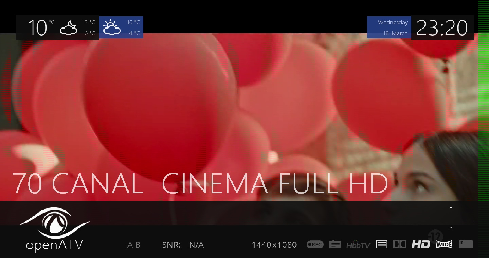Click the Wednesday 18 March date panel
Viewport: 489px width, 258px height.
point(389,28)
